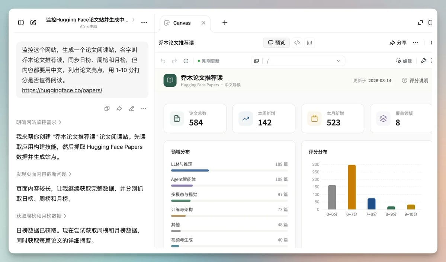446x262 pixels.
Task: Click the 乔木论文推荐读 book logo
Action: [x=170, y=80]
